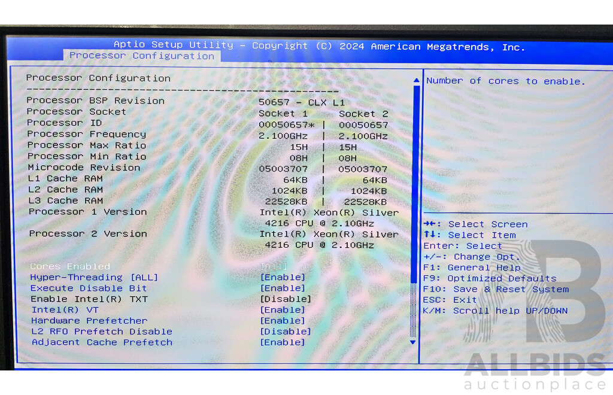Toggle Adjacent Cache Prefetch setting
Image resolution: width=613 pixels, height=395 pixels.
pos(168,343)
